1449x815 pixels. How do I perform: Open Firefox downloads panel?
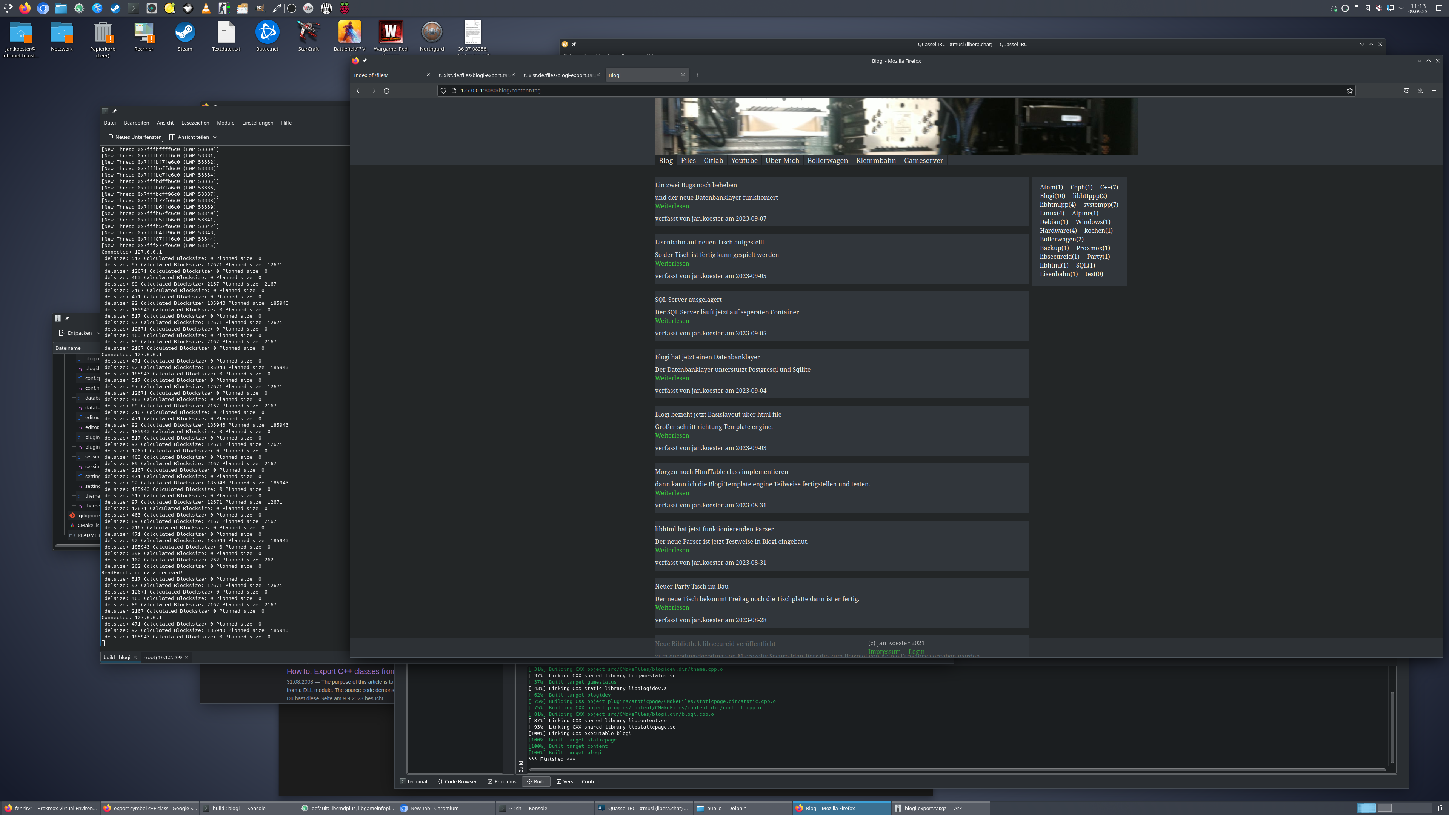[1420, 91]
